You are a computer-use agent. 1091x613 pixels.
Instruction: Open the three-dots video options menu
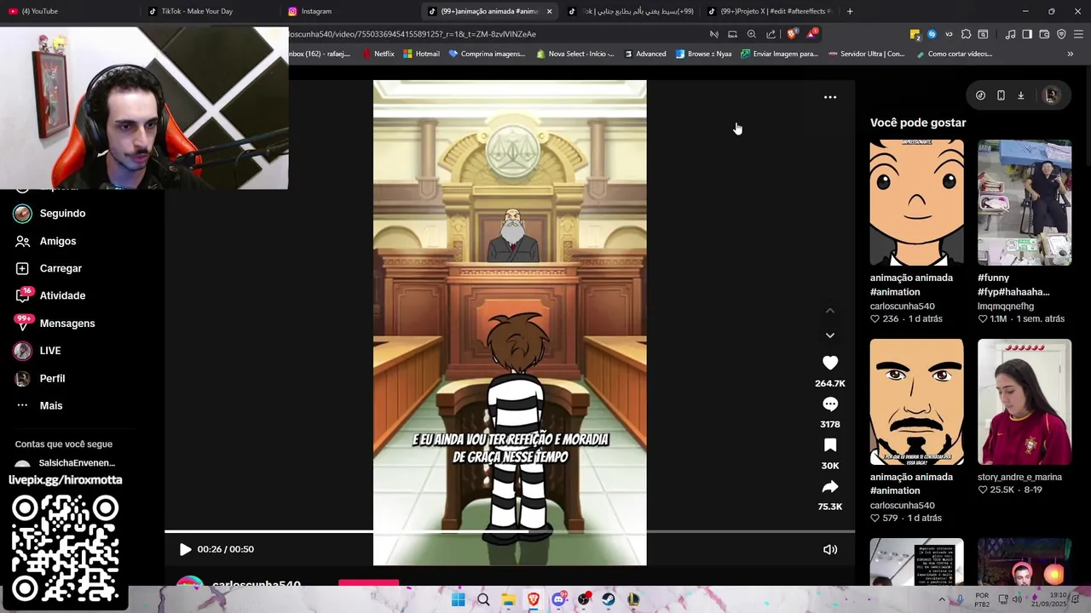(x=829, y=97)
